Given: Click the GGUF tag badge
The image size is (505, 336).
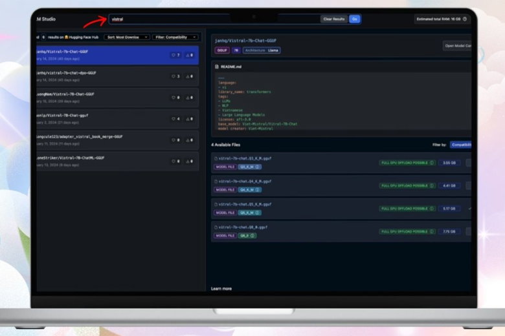Looking at the screenshot, I should (222, 50).
